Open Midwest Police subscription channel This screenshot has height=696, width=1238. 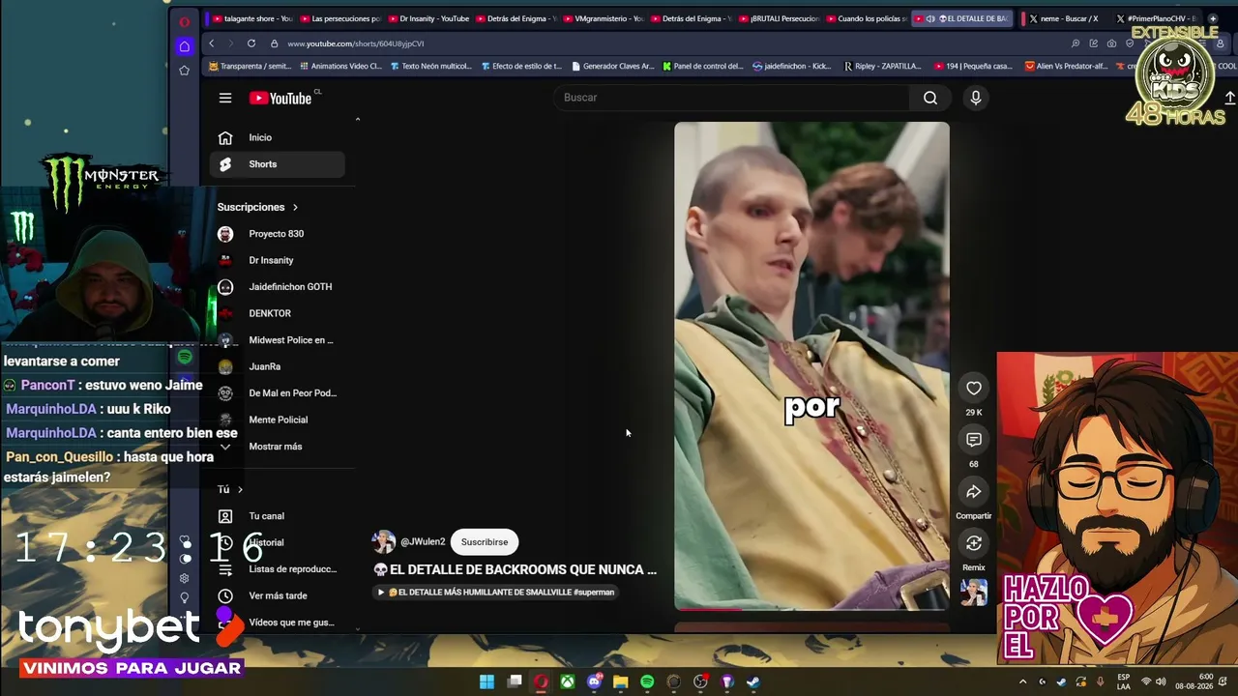279,340
